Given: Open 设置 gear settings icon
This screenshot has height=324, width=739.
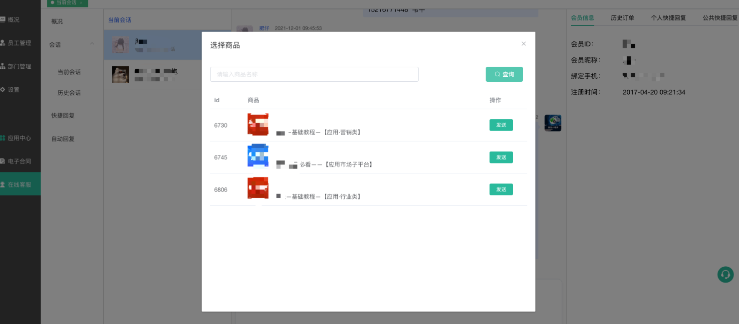Looking at the screenshot, I should tap(2, 90).
